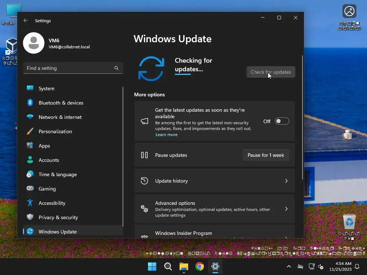367x275 pixels.
Task: Click the megaphone icon for latest updates
Action: (144, 121)
